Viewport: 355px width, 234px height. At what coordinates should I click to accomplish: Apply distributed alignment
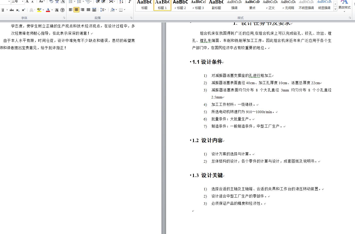pos(94,10)
